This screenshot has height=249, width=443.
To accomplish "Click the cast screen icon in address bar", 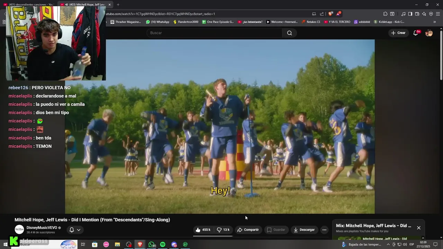I will pos(314,14).
